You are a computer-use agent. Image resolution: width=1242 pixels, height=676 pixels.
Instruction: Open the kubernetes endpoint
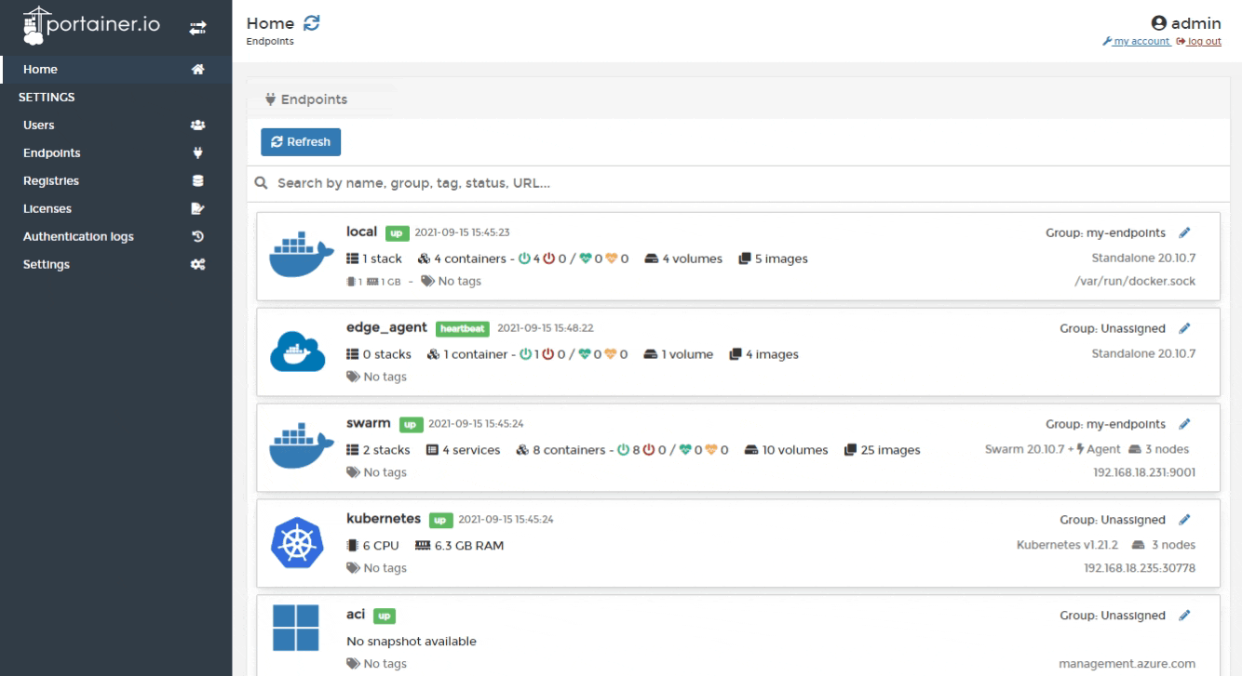738,544
